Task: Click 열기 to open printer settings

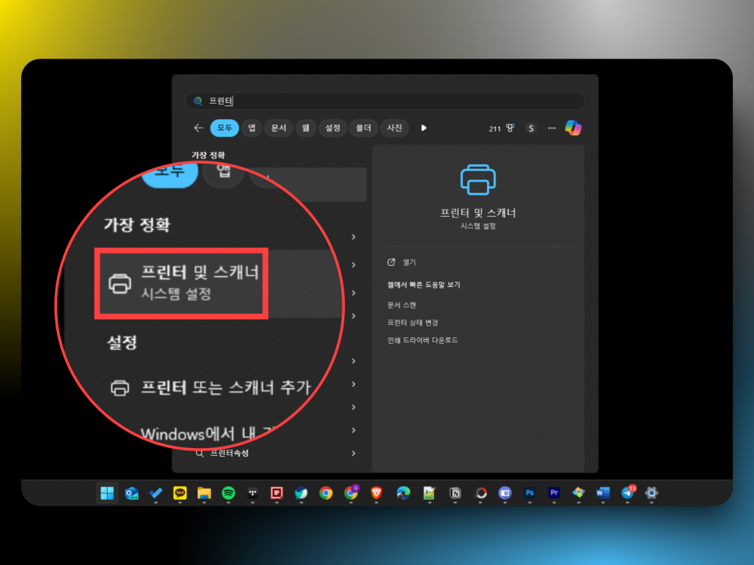Action: pos(409,262)
